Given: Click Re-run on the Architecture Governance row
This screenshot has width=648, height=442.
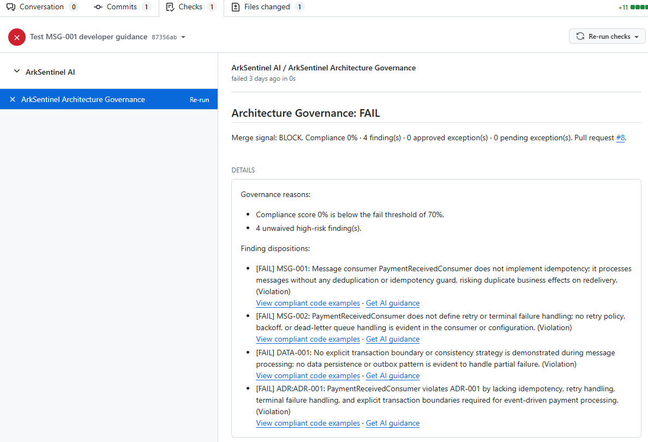Looking at the screenshot, I should [199, 100].
